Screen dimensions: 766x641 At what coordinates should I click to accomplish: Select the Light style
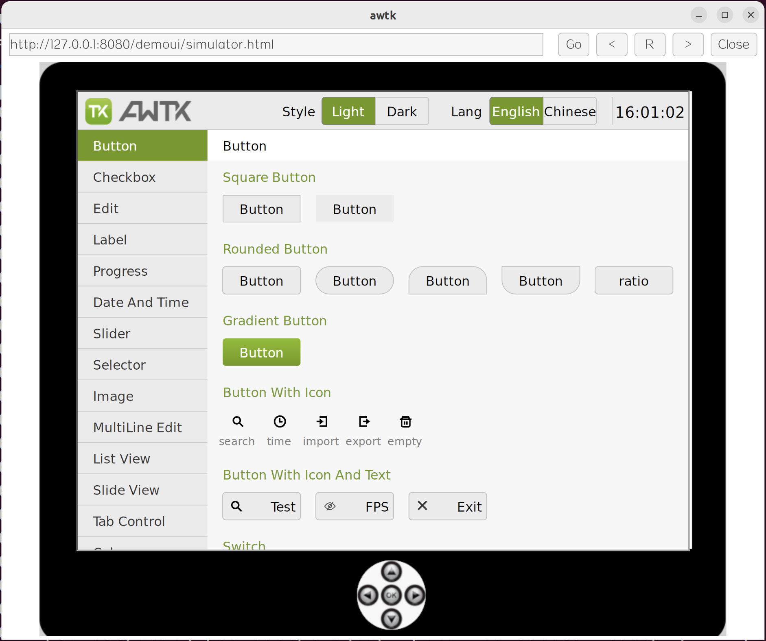[x=348, y=111]
